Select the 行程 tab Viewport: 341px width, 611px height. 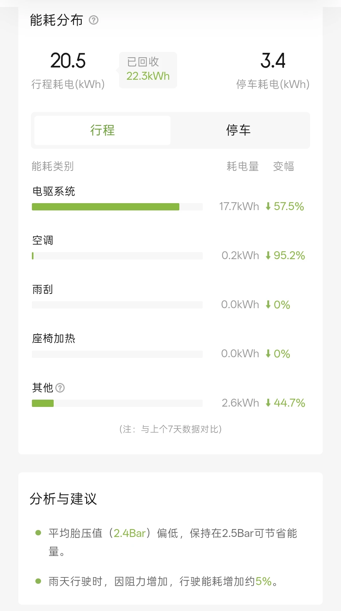point(102,130)
